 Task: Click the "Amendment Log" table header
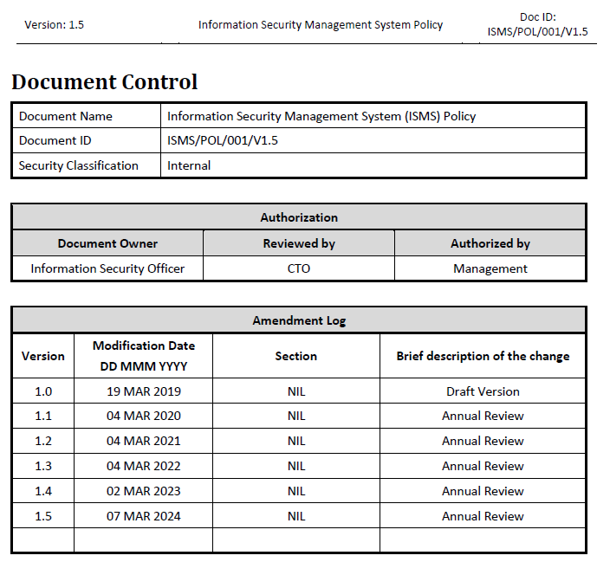[299, 320]
